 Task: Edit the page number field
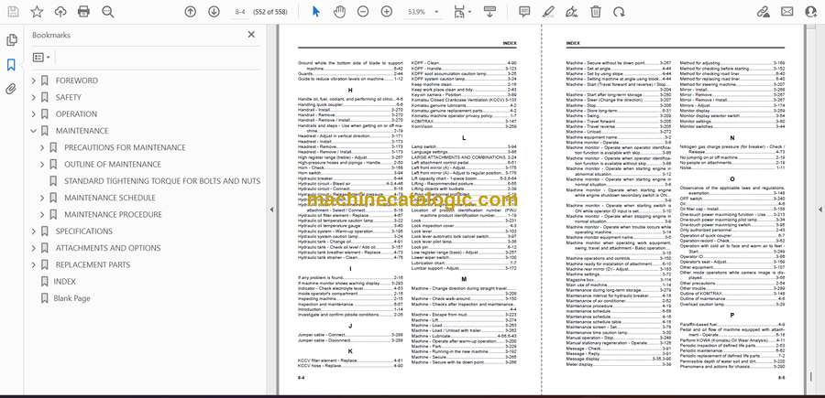[x=240, y=12]
